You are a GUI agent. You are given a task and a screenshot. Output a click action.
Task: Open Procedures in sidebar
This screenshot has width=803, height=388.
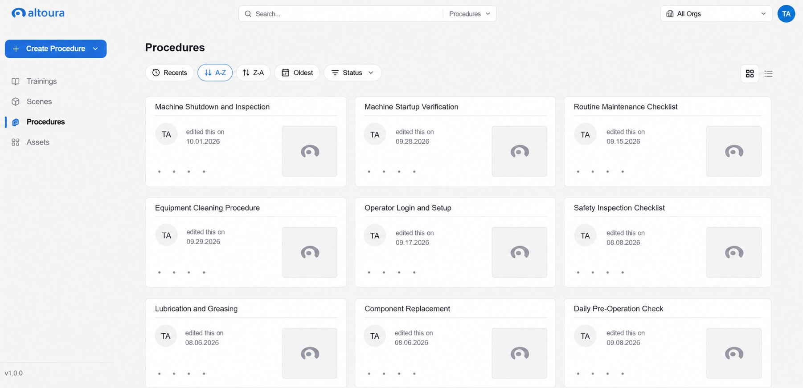pyautogui.click(x=45, y=122)
